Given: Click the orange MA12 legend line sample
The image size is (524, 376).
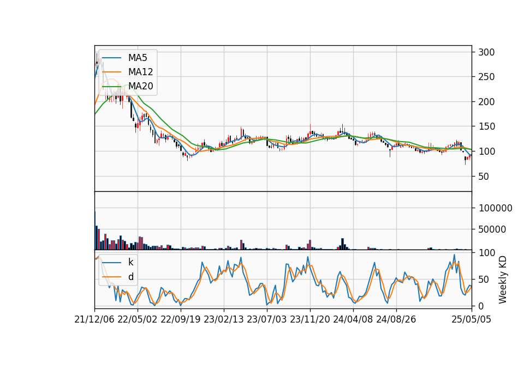Looking at the screenshot, I should [111, 72].
